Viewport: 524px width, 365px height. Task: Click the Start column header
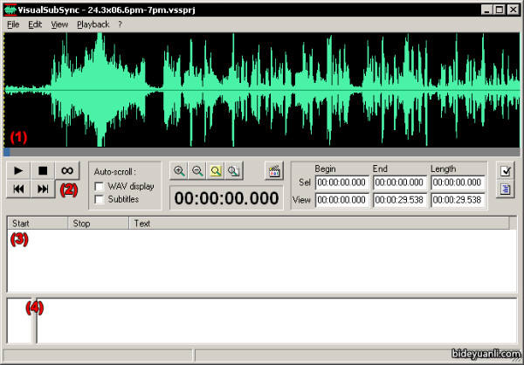coord(37,224)
